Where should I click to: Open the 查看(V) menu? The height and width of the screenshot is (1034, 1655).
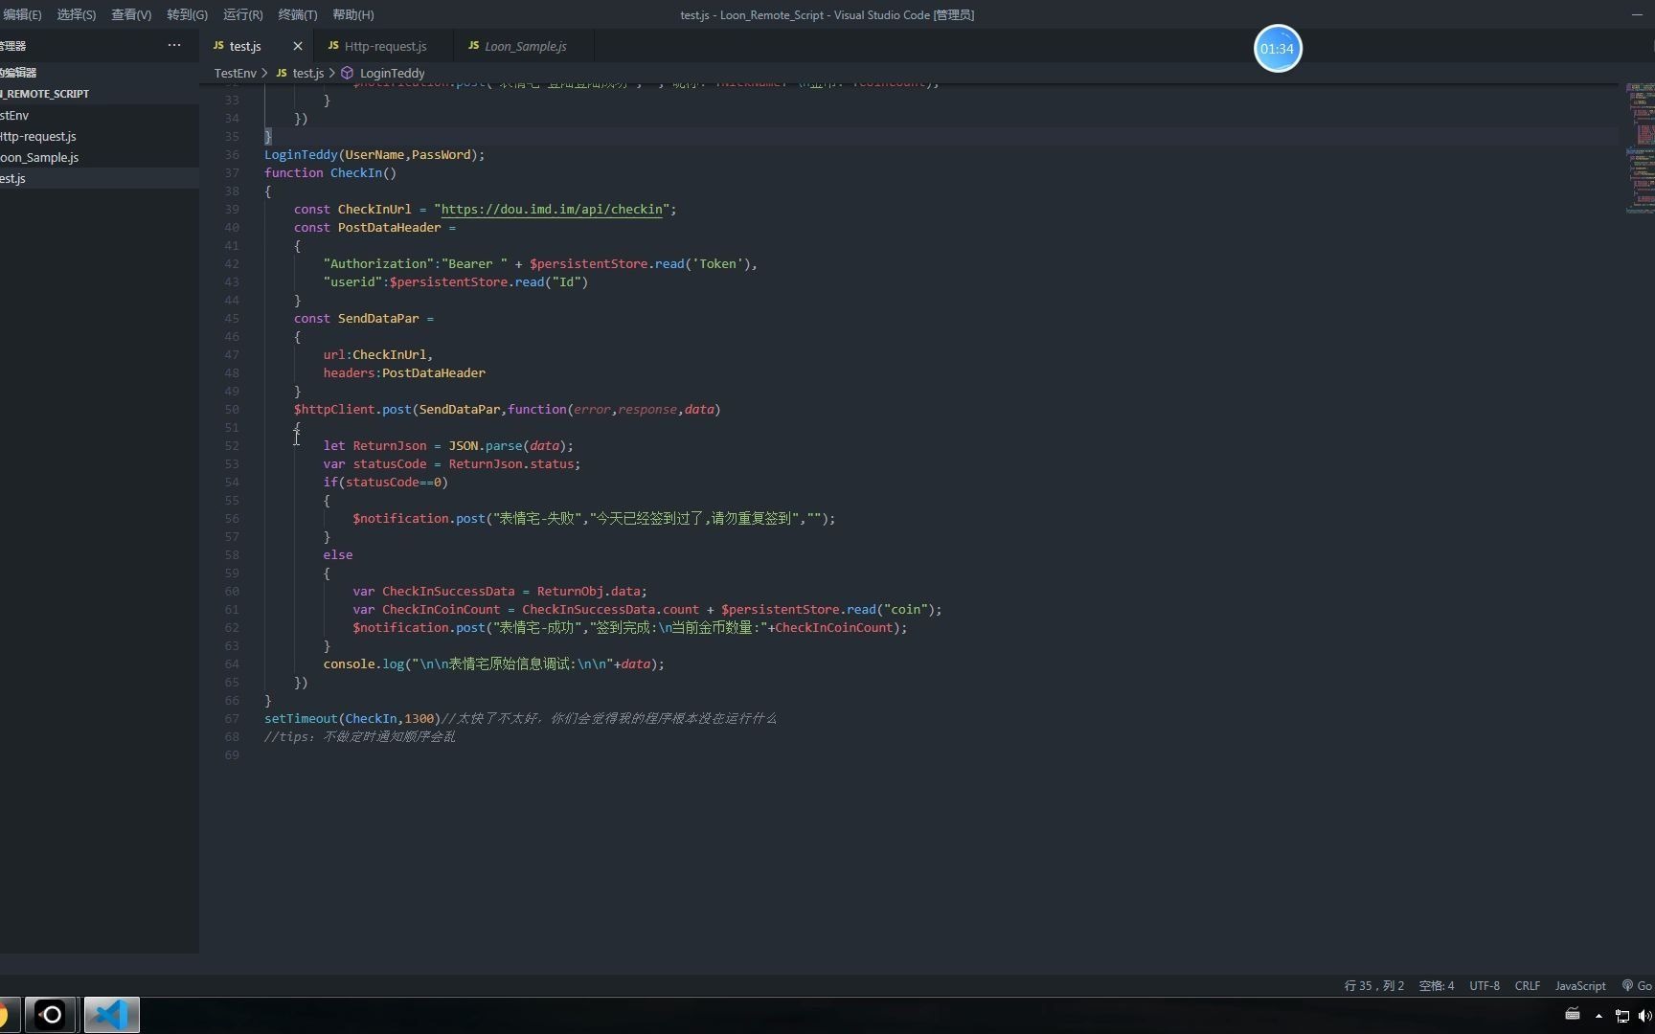(131, 14)
